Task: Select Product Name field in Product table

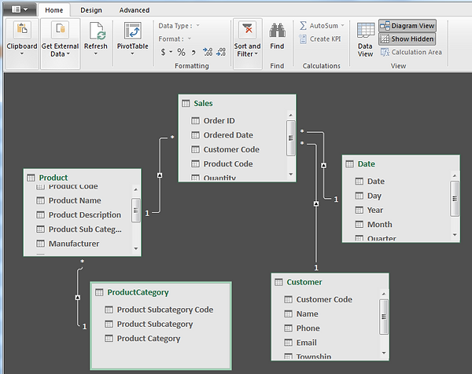Action: (x=75, y=200)
